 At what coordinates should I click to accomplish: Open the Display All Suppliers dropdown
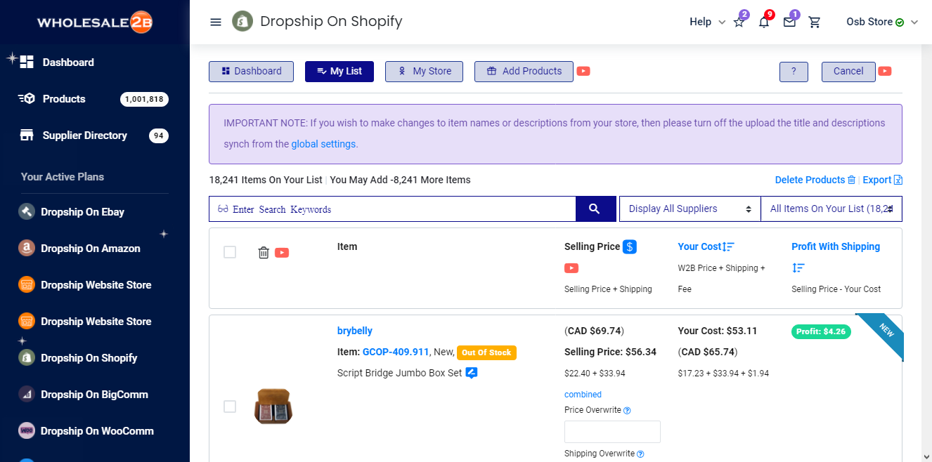tap(690, 209)
